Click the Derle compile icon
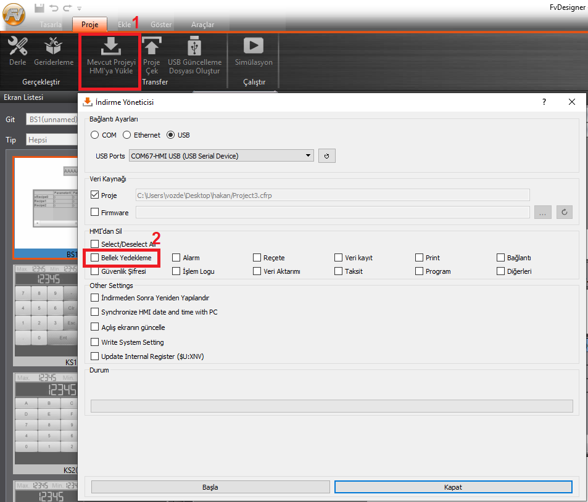This screenshot has width=588, height=502. click(18, 46)
